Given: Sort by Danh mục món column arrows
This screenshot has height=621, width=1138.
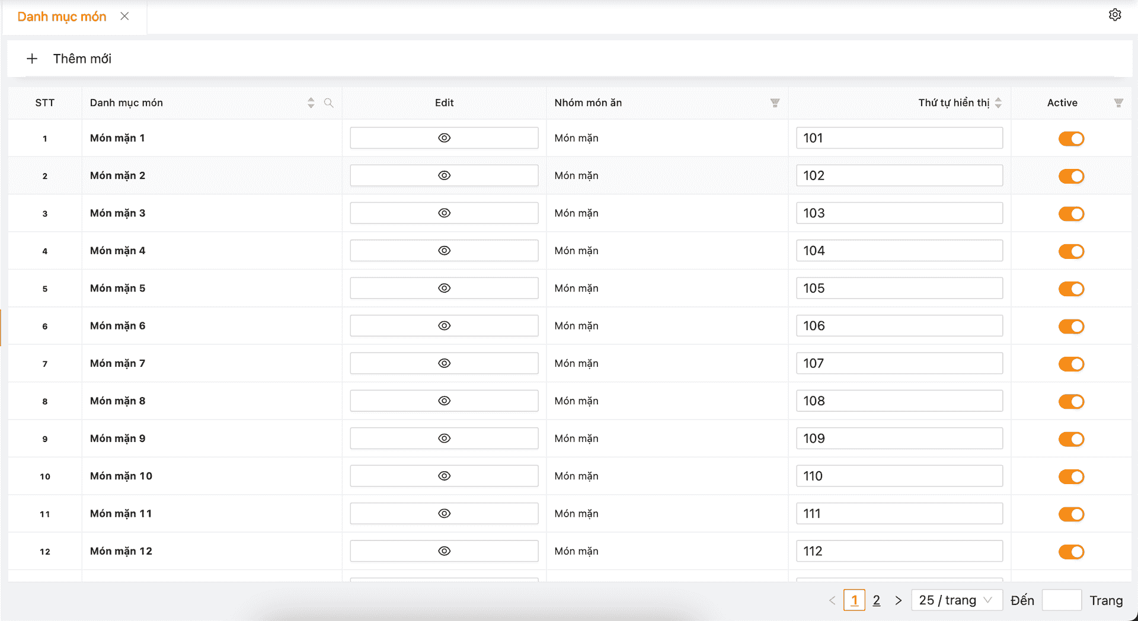Looking at the screenshot, I should 311,103.
